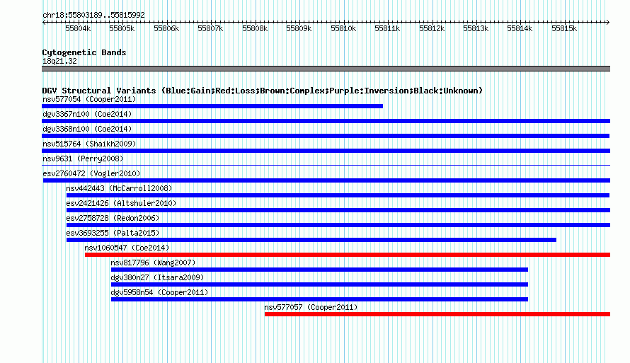Select the blue bar under nsv515764
Image resolution: width=630 pixels, height=363 pixels.
coord(326,151)
